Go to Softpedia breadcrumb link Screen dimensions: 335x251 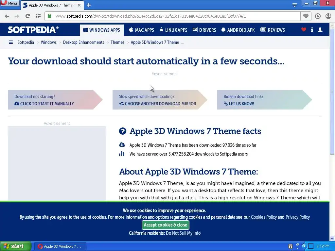click(26, 42)
